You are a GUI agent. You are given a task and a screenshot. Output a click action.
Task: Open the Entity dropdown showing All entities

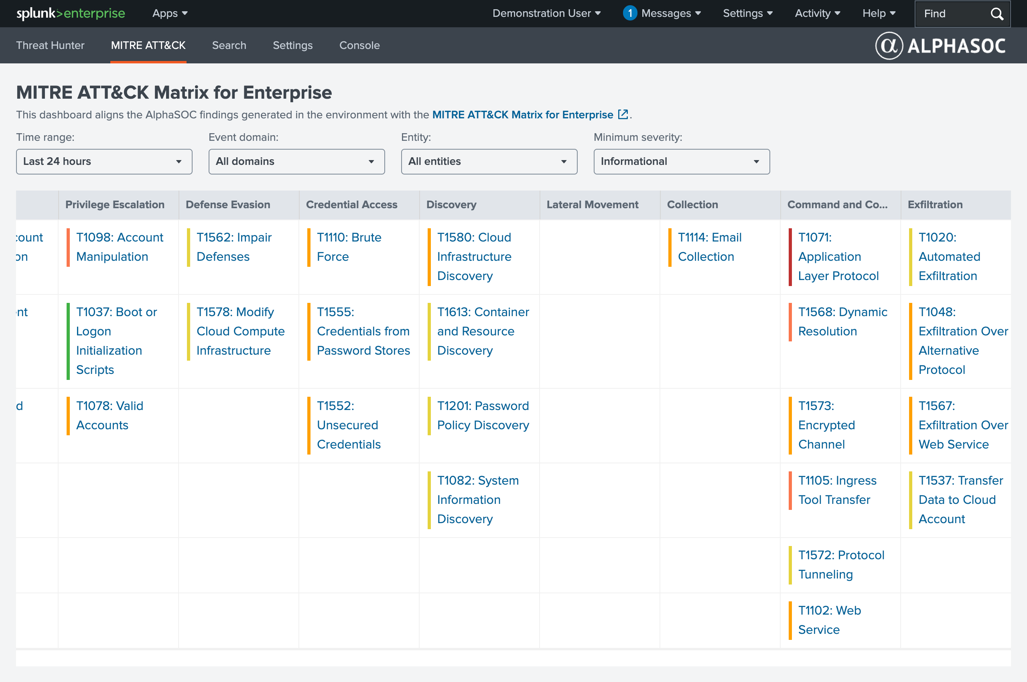tap(489, 162)
